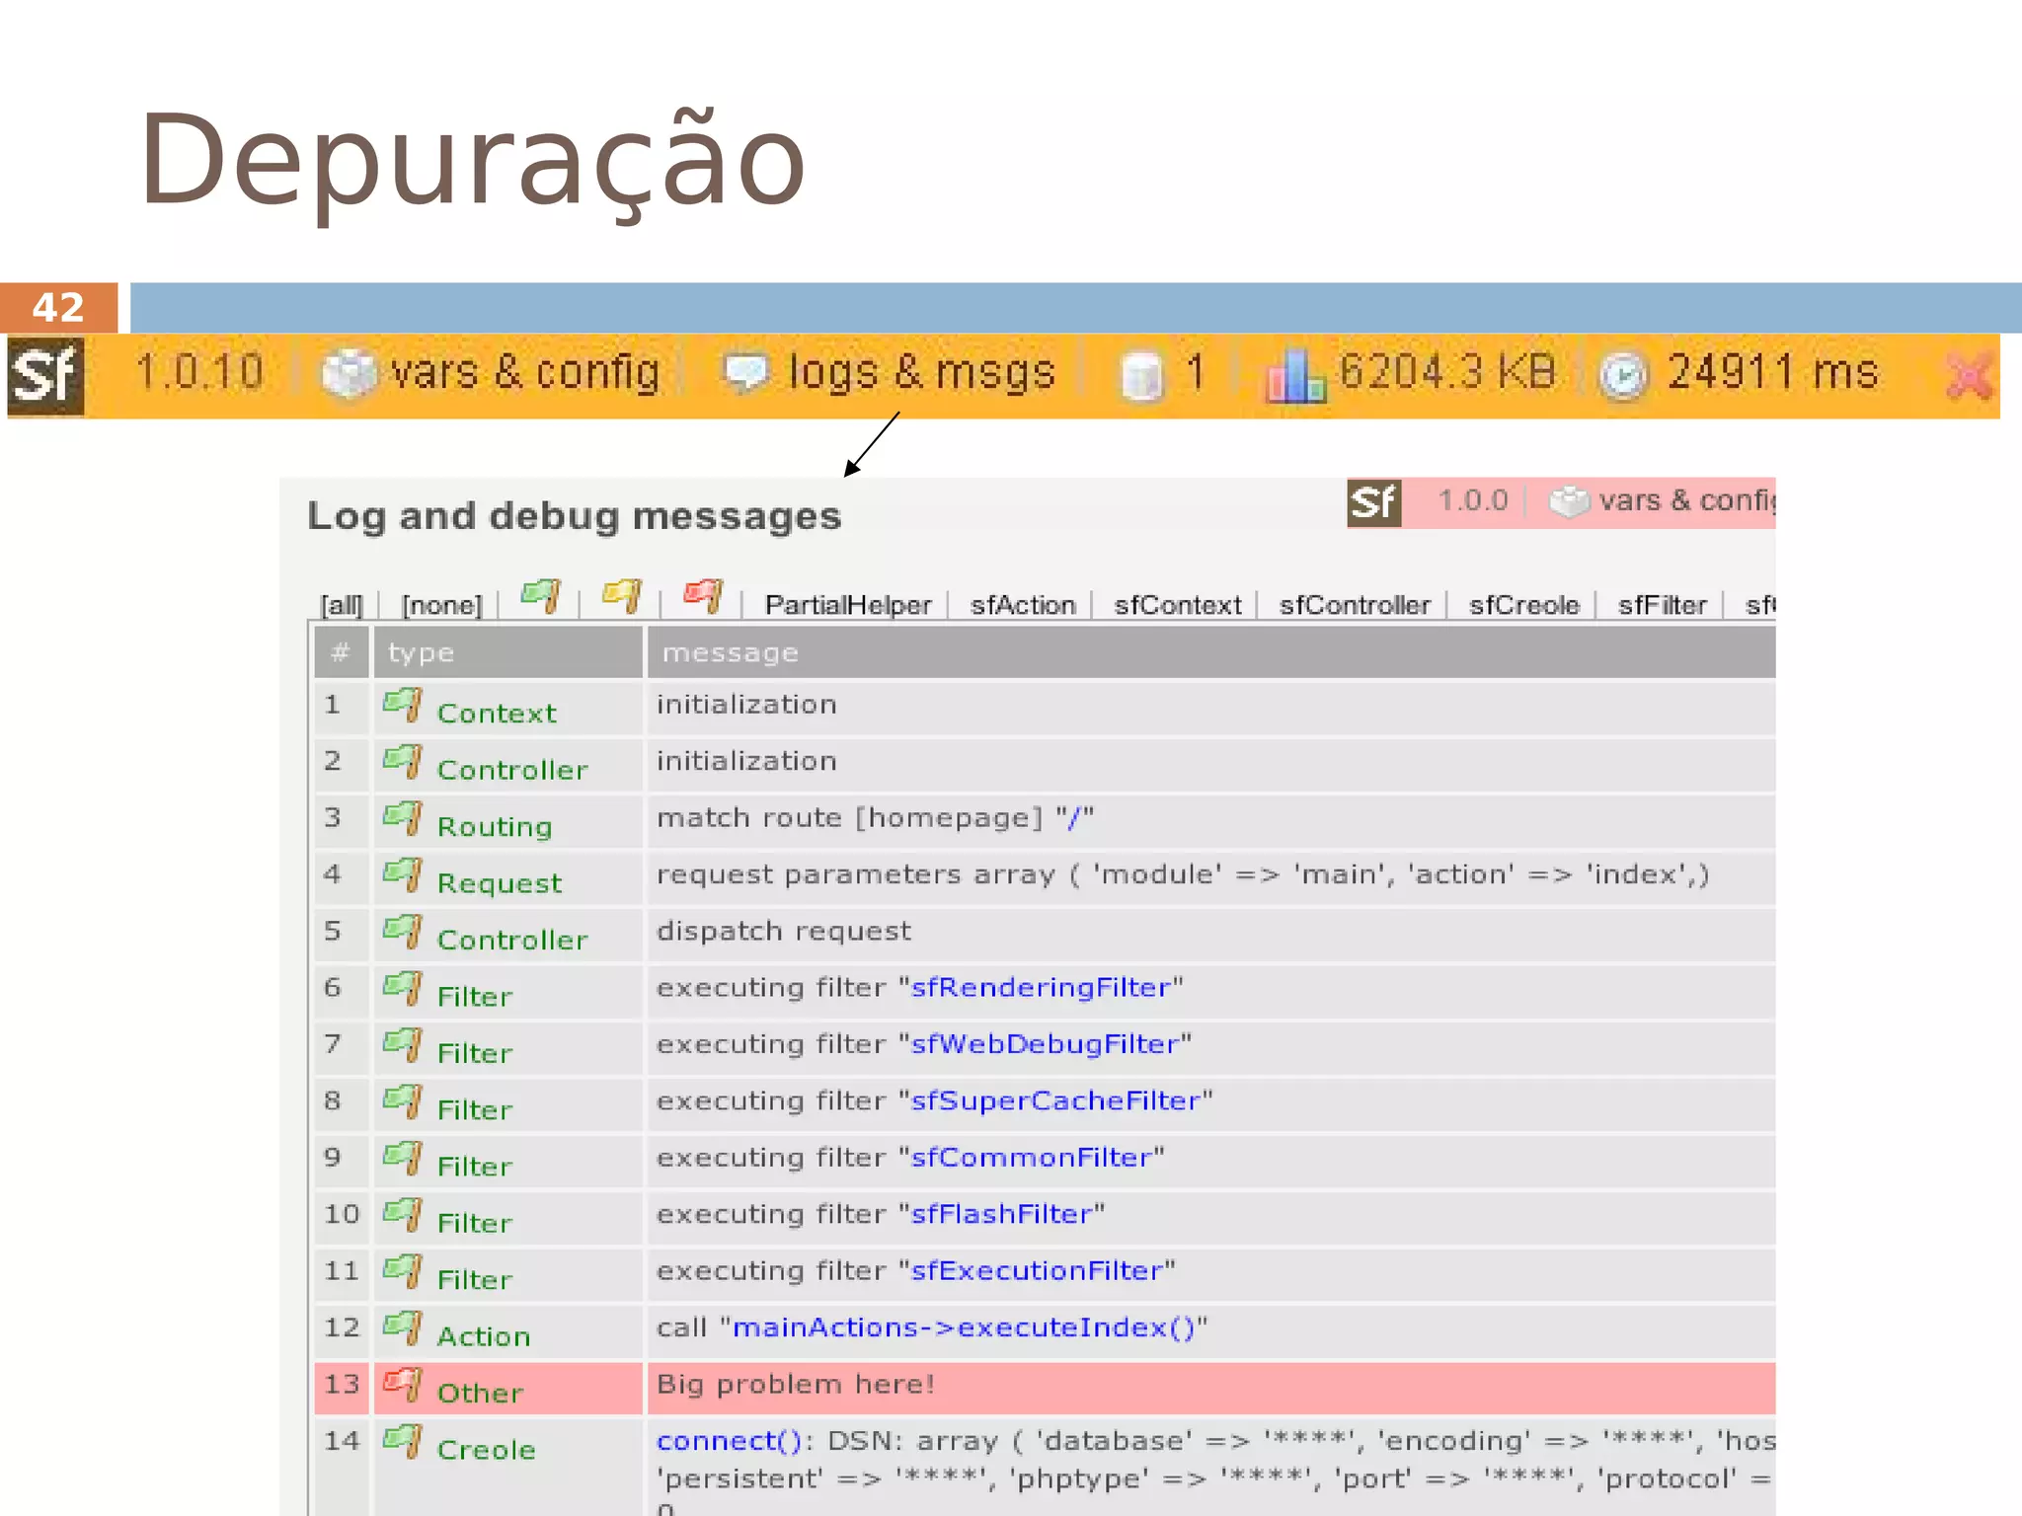The height and width of the screenshot is (1516, 2022).
Task: Click the Symfony Sf logo in orange toolbar
Action: (x=45, y=376)
